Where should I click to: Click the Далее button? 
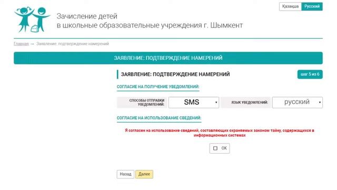coord(144,174)
